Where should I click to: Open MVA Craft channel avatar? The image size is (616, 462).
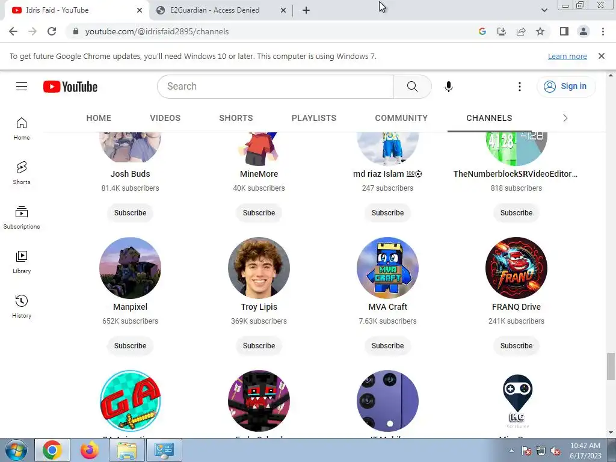click(x=388, y=268)
